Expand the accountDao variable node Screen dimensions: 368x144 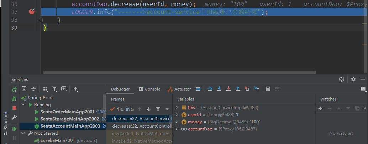(177, 129)
